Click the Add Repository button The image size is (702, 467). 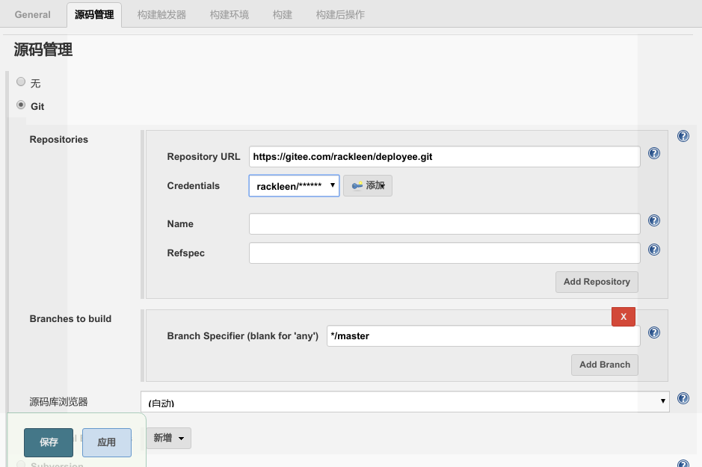click(596, 282)
